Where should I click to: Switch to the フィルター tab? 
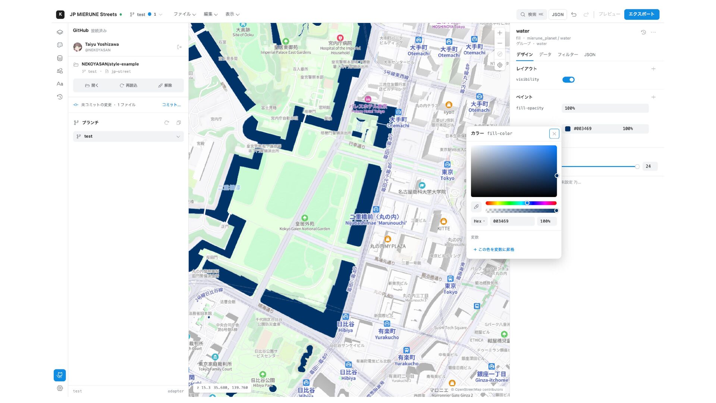[x=568, y=54]
